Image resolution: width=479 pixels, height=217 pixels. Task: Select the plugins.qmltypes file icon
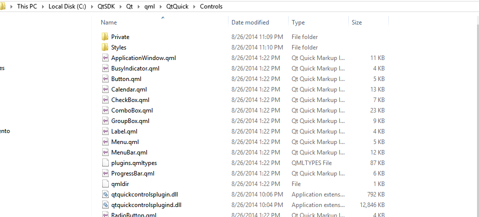point(105,163)
